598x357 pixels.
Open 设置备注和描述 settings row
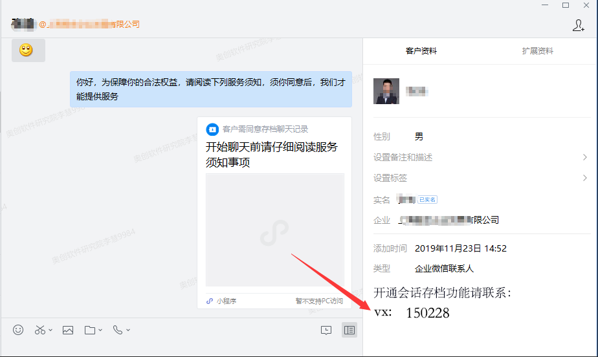[480, 157]
